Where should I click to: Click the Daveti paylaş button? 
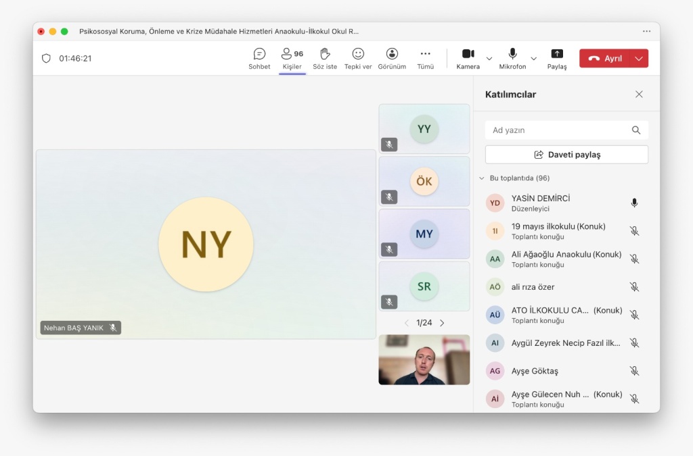click(566, 155)
